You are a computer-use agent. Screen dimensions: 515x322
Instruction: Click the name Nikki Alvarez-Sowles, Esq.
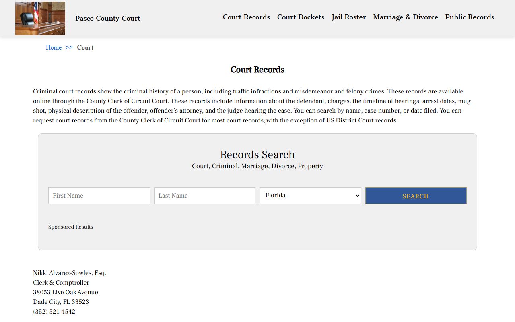(70, 273)
